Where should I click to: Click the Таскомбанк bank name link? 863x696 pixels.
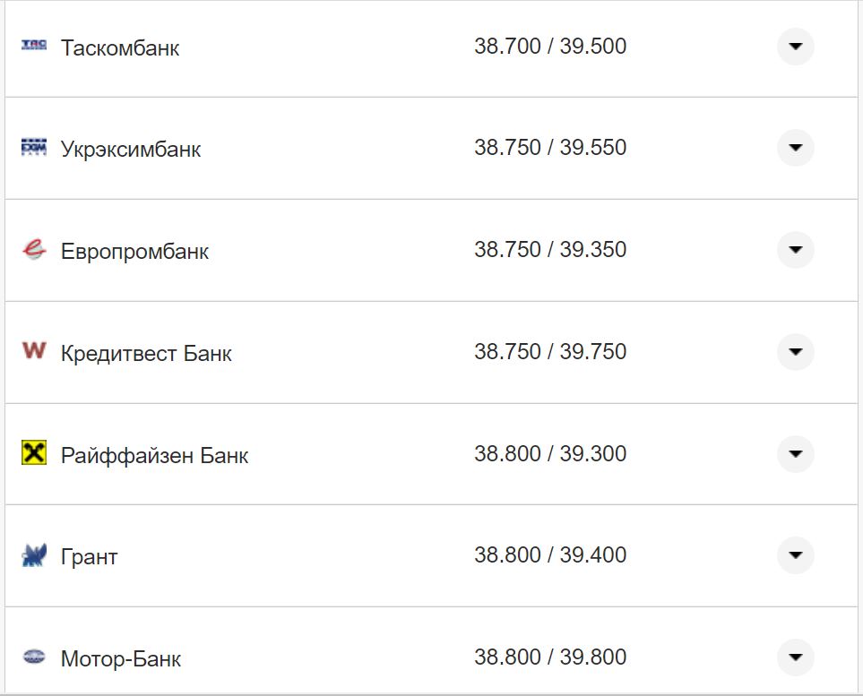(120, 47)
